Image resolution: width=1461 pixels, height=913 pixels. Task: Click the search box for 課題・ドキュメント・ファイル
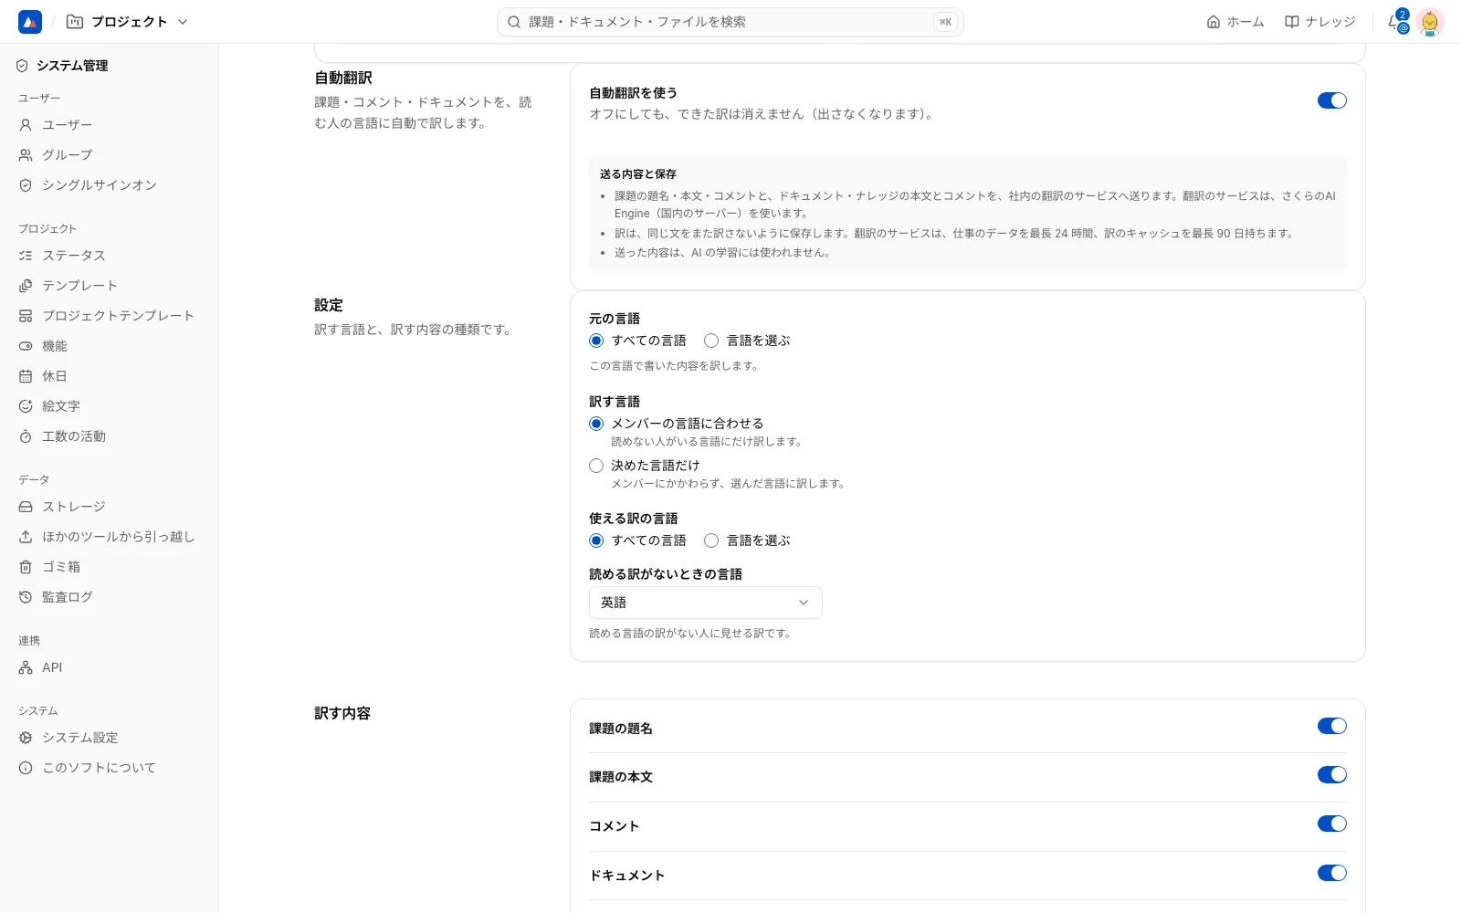tap(730, 22)
